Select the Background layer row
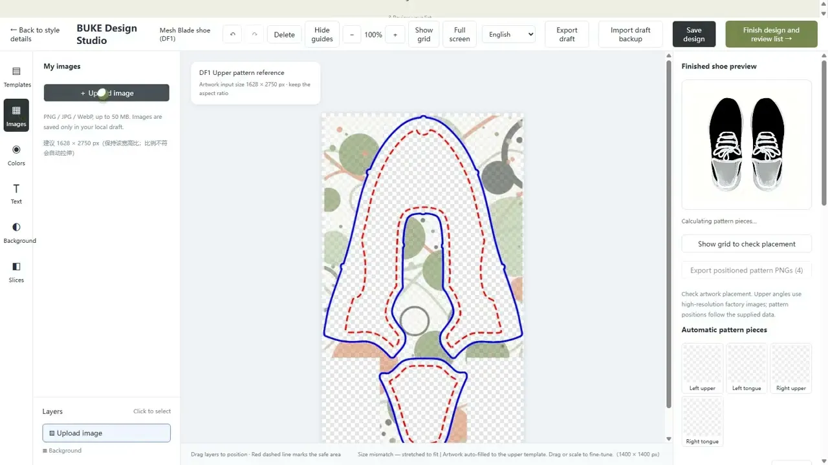 click(x=62, y=451)
